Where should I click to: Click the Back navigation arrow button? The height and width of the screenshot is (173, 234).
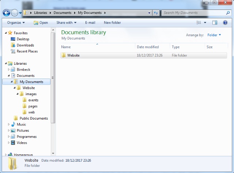6,13
